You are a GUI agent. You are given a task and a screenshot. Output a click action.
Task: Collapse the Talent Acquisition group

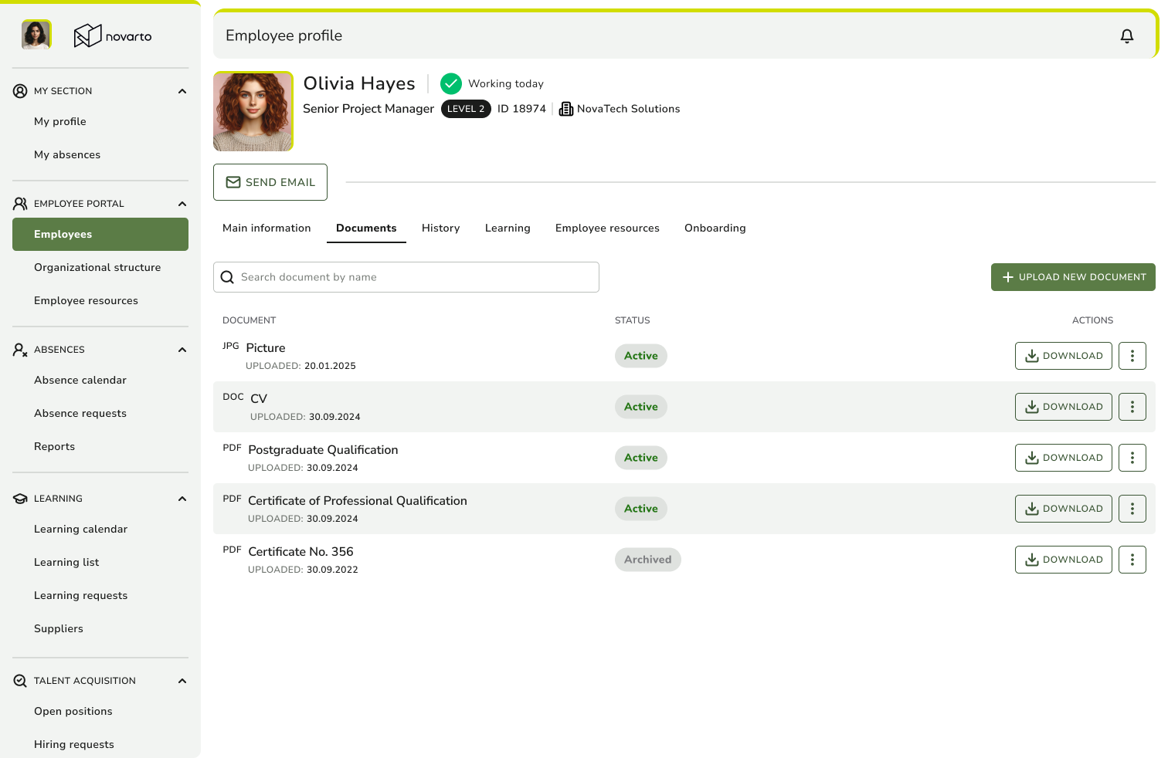click(182, 681)
